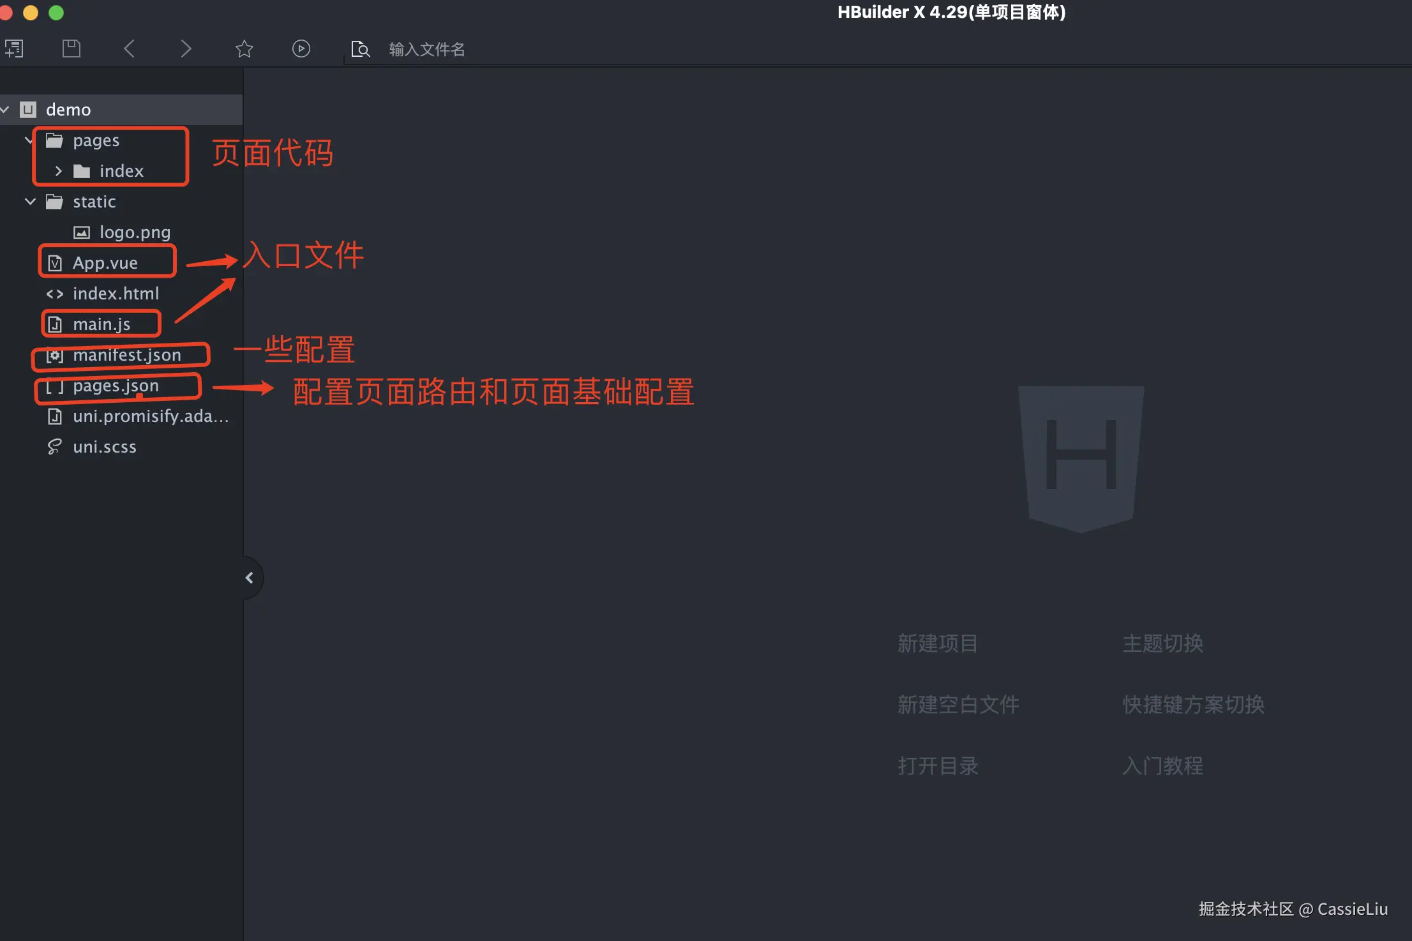Click 新建项目 shortcut link
This screenshot has height=941, width=1412.
click(x=937, y=644)
